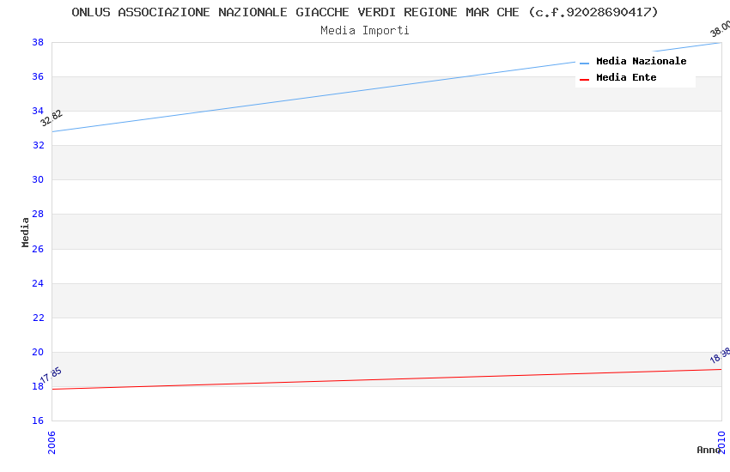Click the 2010 x-axis label

(721, 442)
